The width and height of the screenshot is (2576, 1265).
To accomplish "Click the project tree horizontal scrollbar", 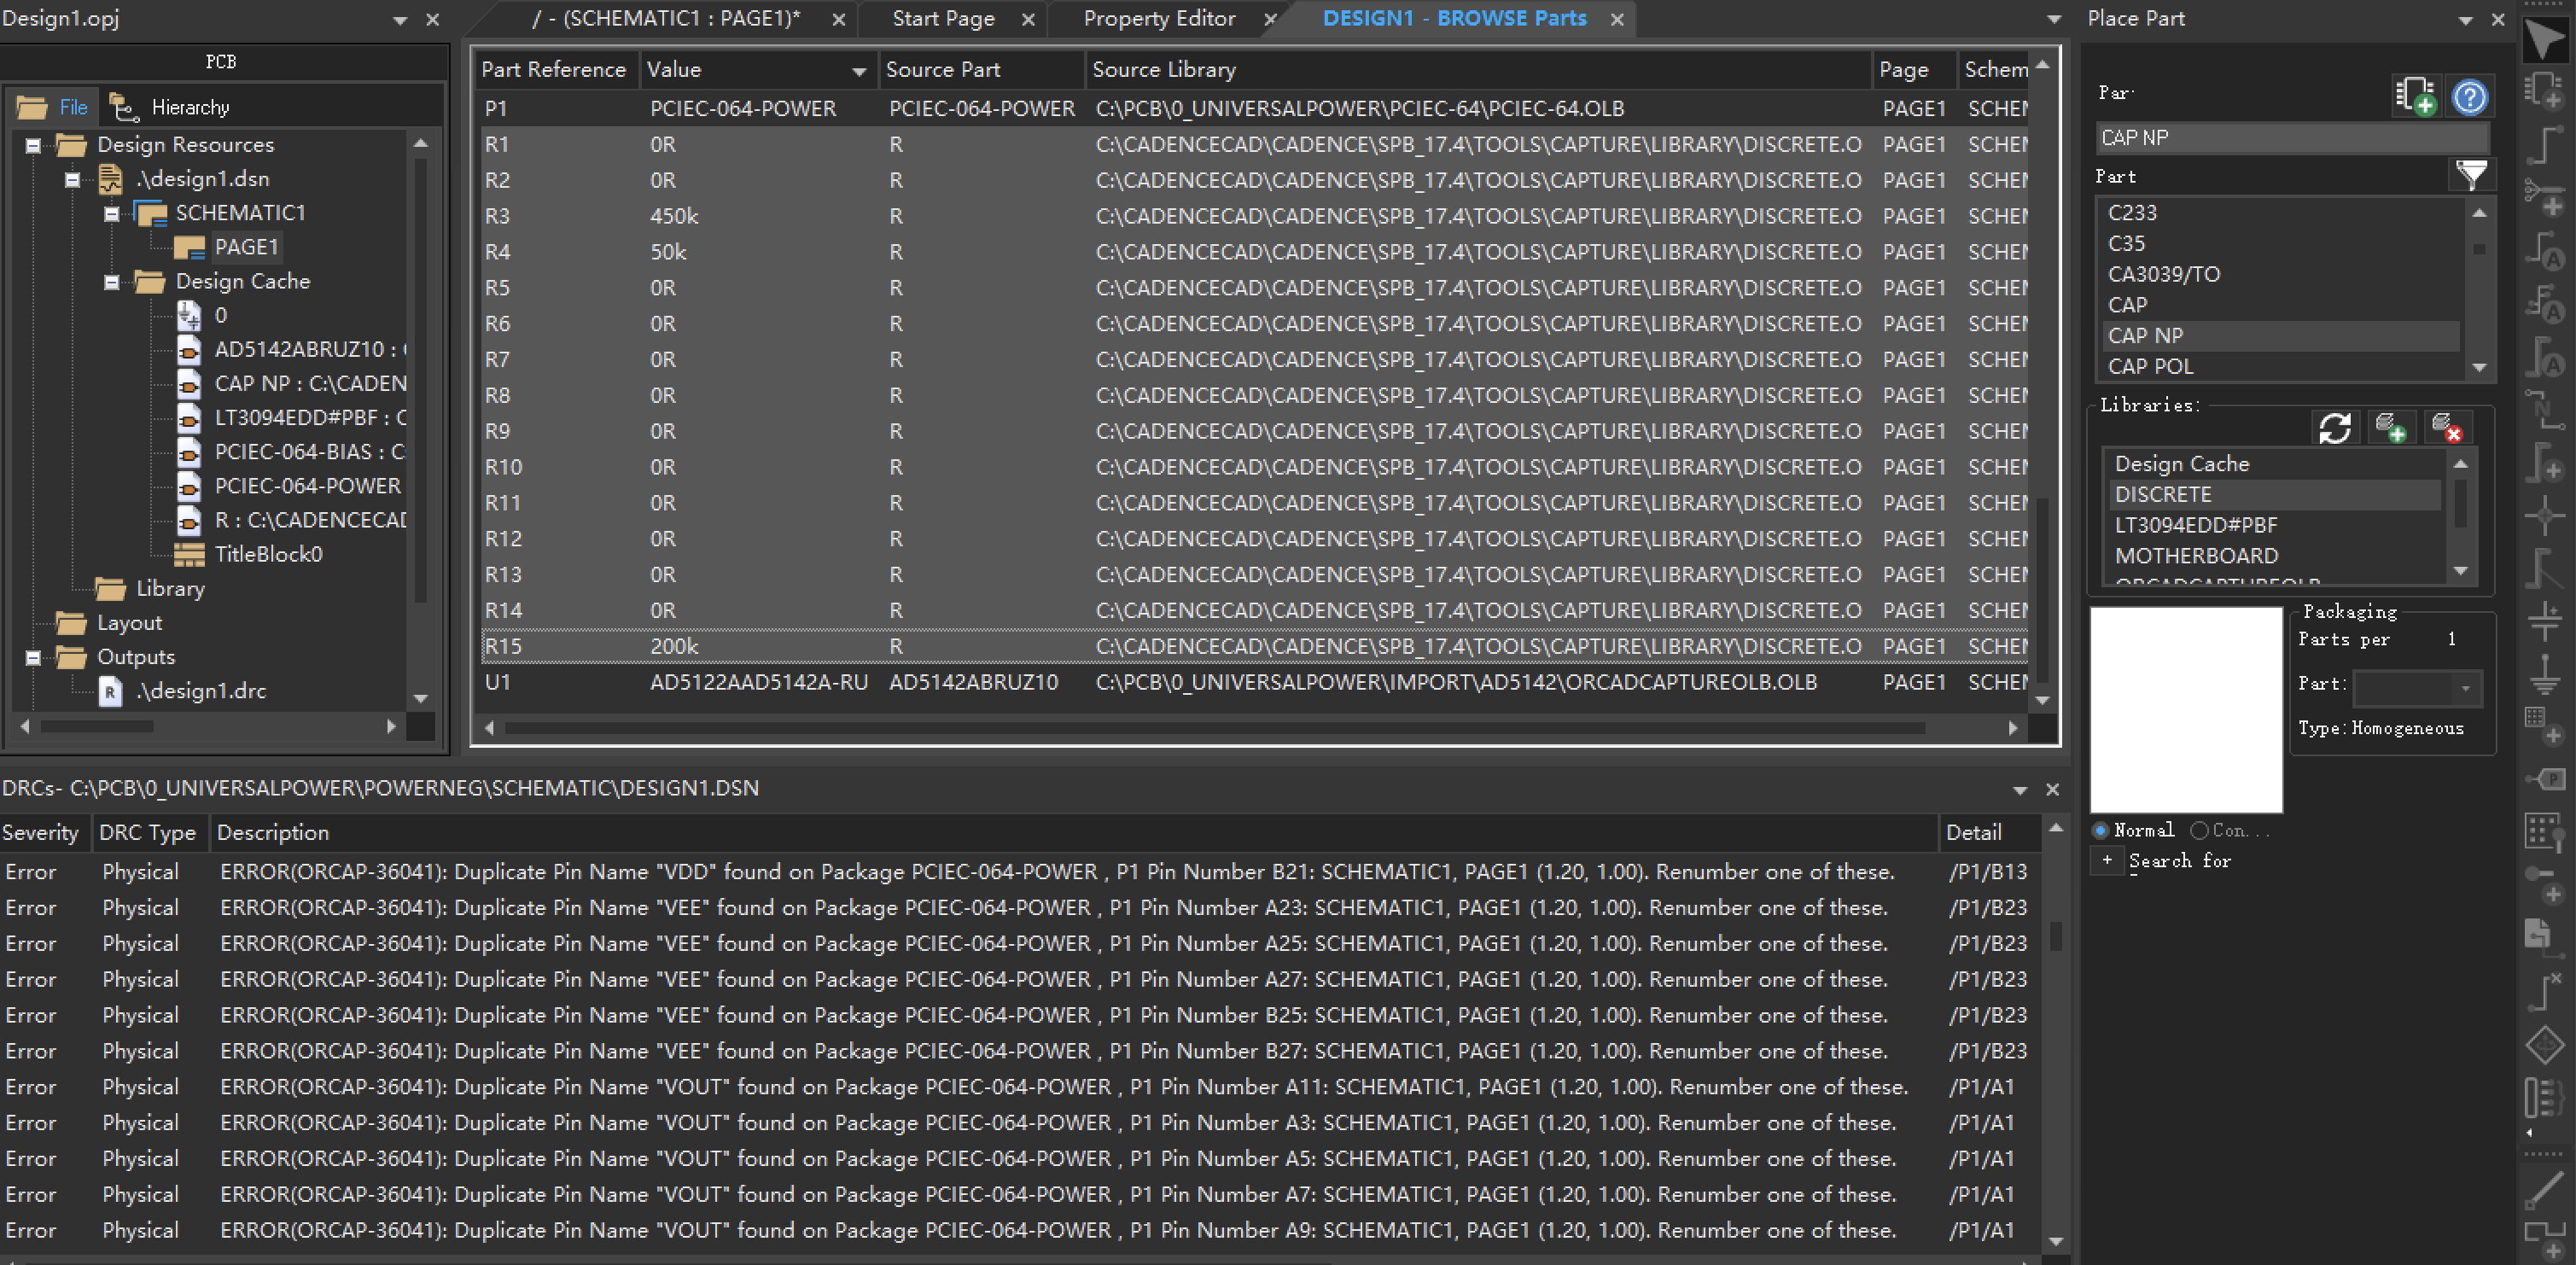I will 96,727.
